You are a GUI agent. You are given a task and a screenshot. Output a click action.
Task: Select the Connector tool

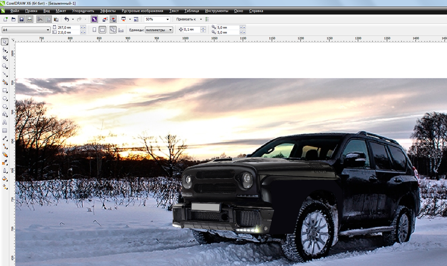[x=5, y=146]
